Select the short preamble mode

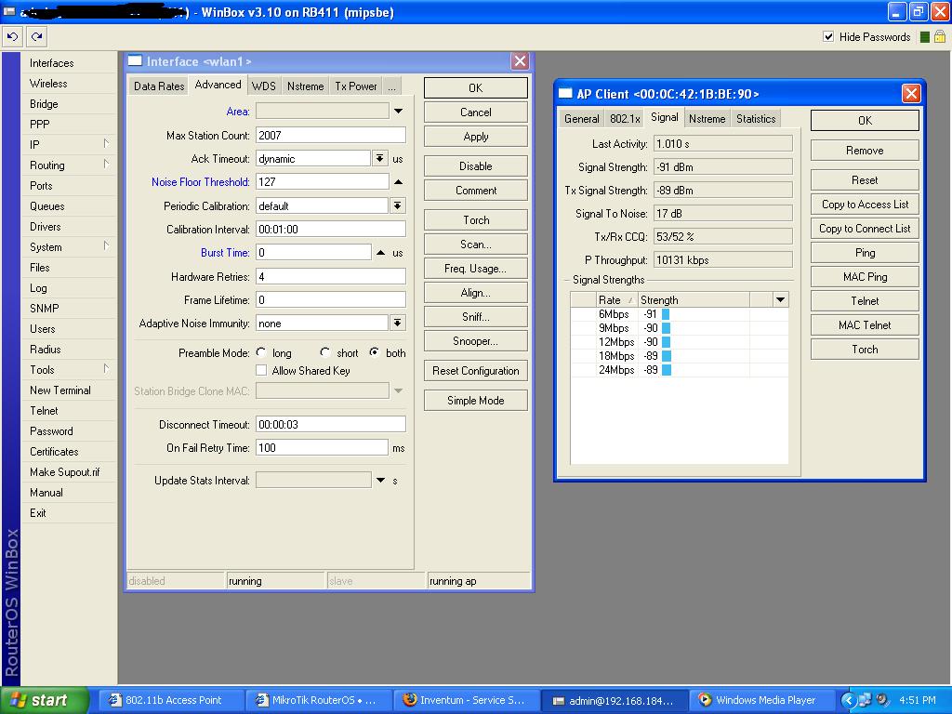pyautogui.click(x=324, y=352)
